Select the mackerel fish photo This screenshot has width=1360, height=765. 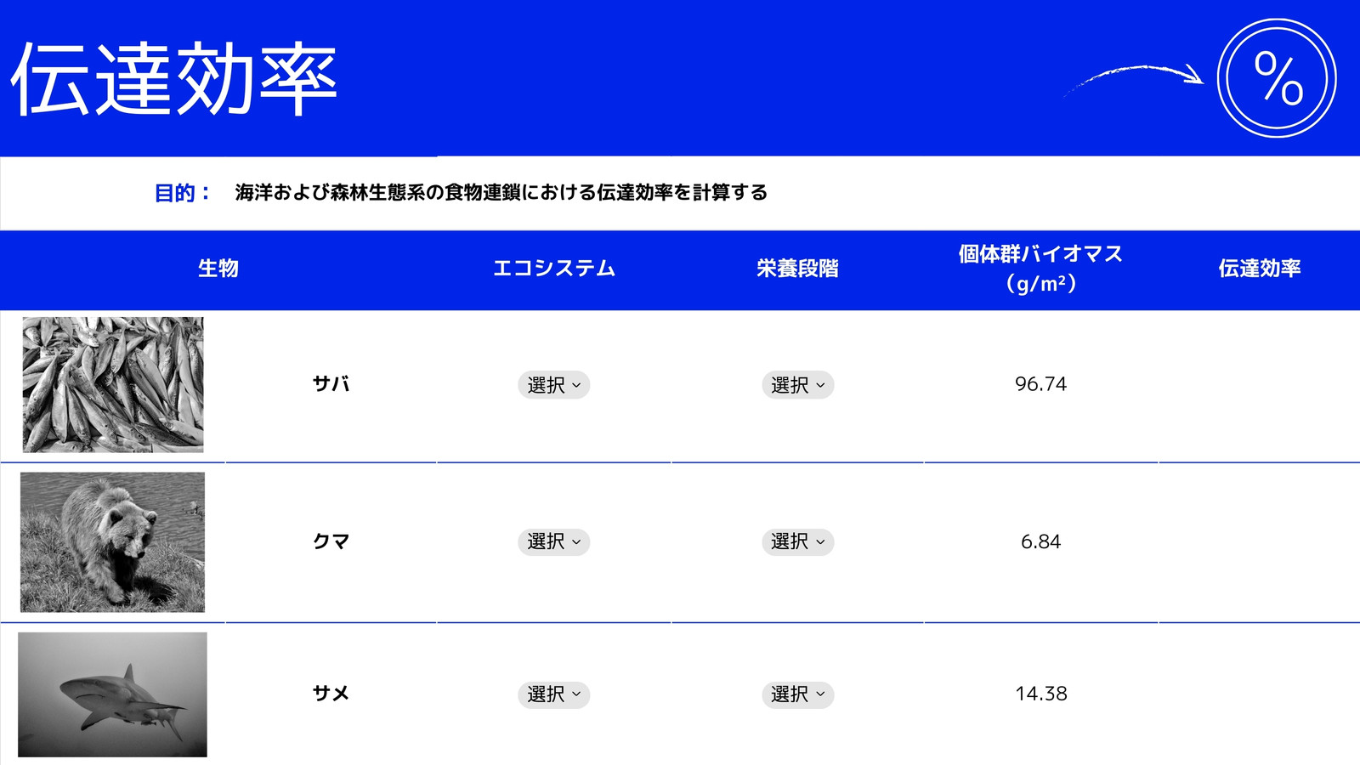113,384
